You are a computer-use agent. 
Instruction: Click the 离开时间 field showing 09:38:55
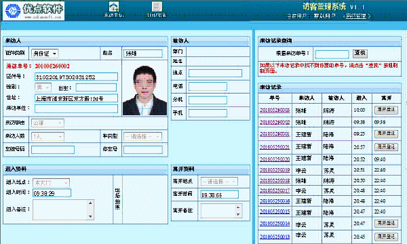coord(220,195)
